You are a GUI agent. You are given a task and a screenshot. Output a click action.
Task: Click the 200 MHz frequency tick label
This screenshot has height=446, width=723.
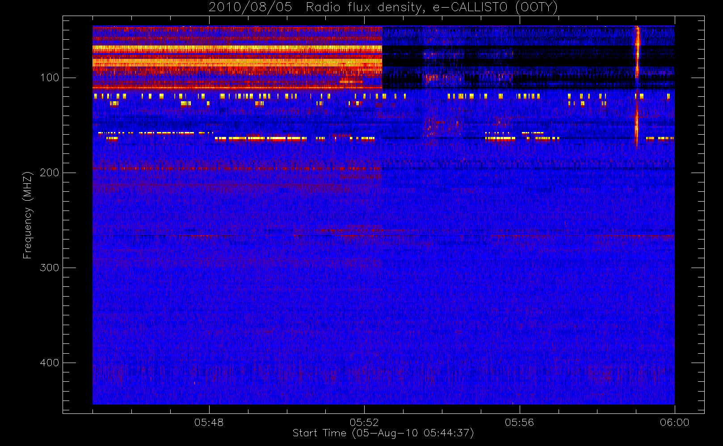coord(50,173)
